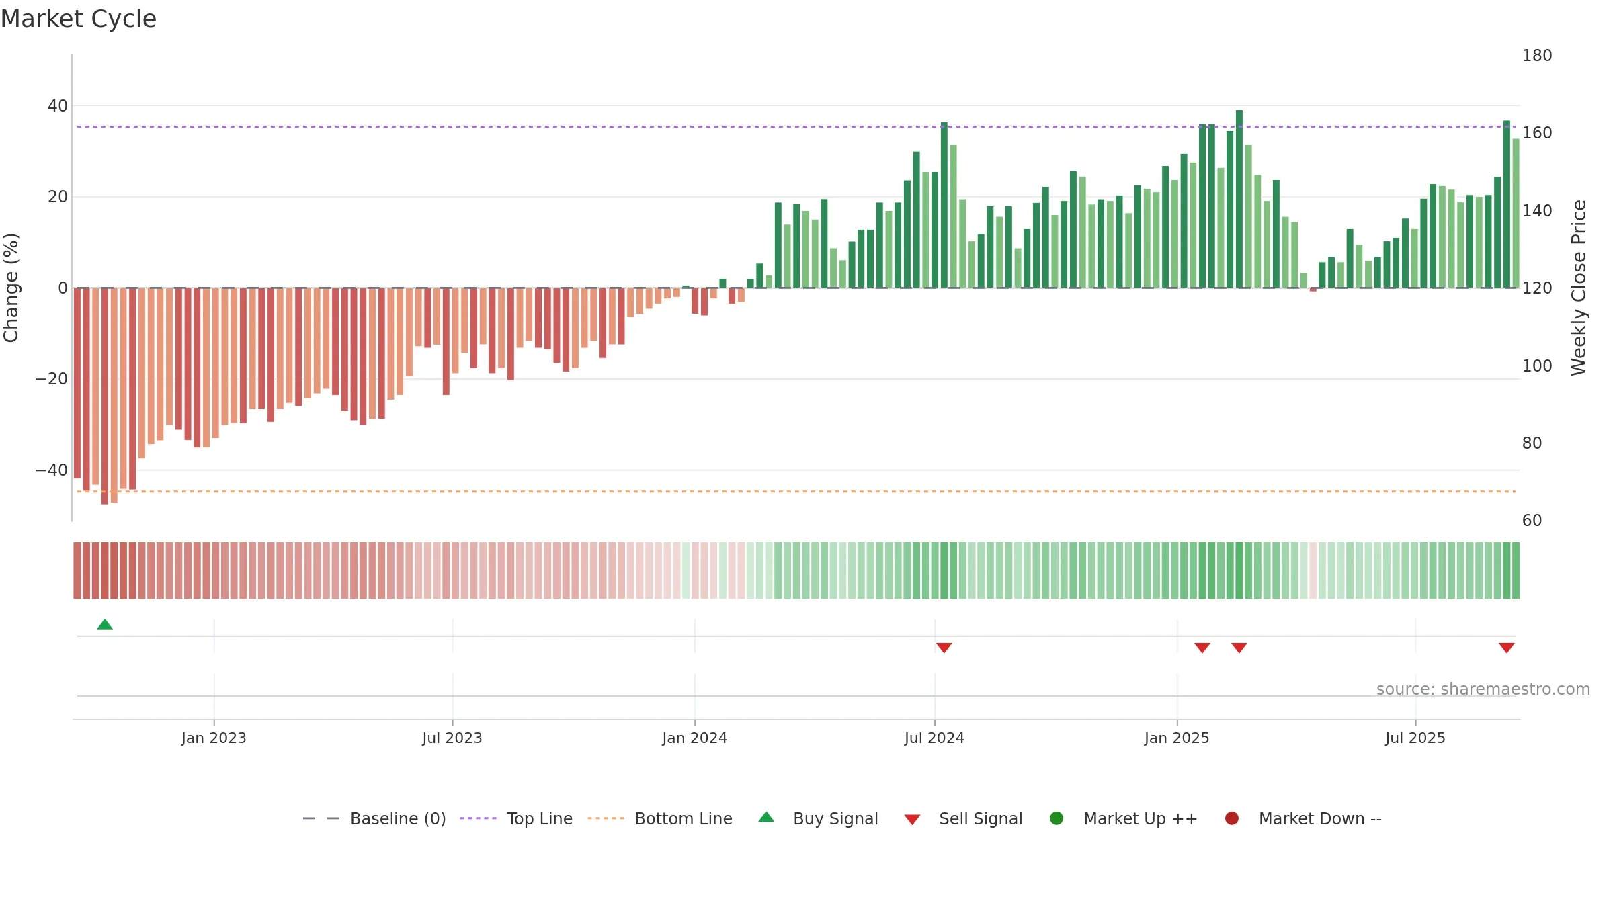This screenshot has height=907, width=1613.
Task: Click the orange dotted Bottom Line sample in legend
Action: (606, 818)
